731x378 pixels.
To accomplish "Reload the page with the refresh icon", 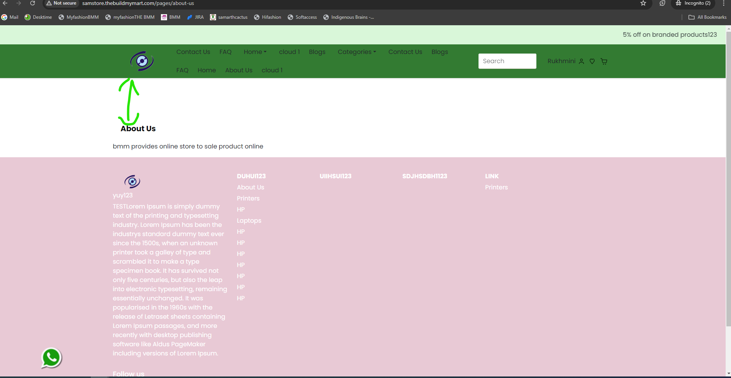I will point(33,3).
